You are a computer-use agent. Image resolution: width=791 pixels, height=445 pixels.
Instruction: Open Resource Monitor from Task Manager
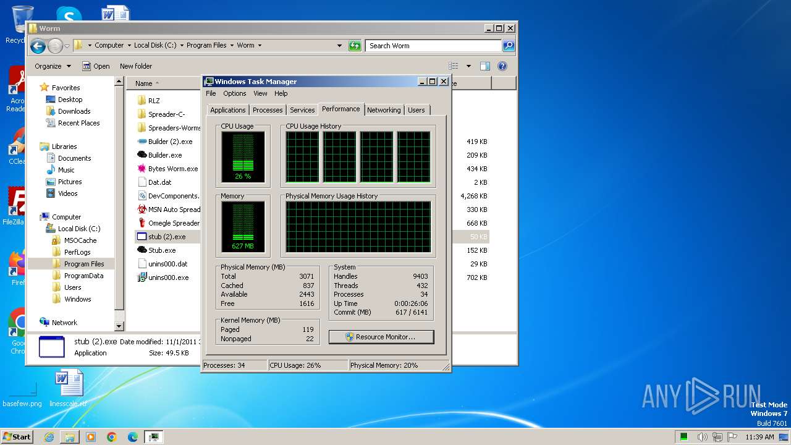click(x=381, y=337)
